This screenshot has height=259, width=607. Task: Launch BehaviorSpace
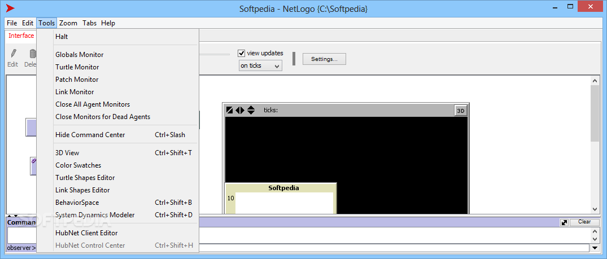(117, 203)
